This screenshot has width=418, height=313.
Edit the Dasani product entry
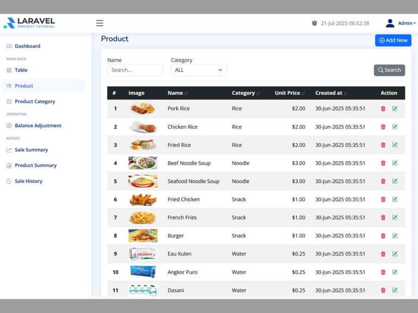395,290
